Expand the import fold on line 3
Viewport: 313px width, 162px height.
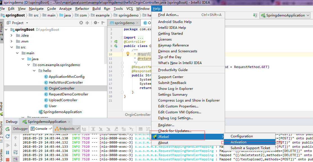(122, 37)
